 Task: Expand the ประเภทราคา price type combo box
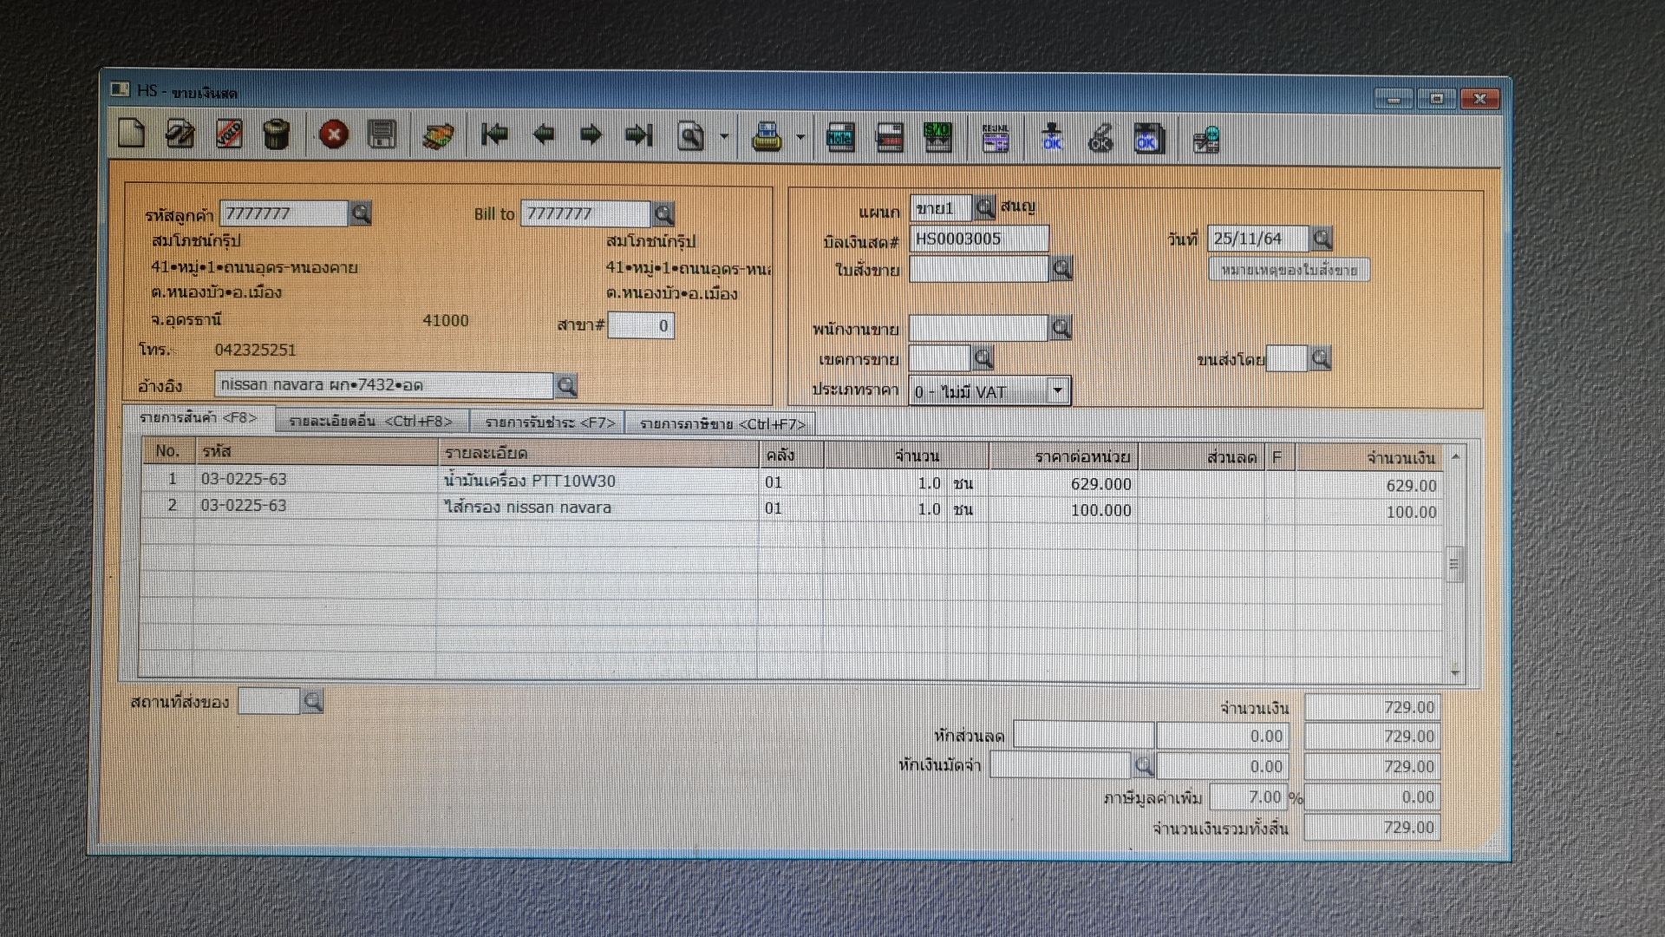click(x=1057, y=391)
